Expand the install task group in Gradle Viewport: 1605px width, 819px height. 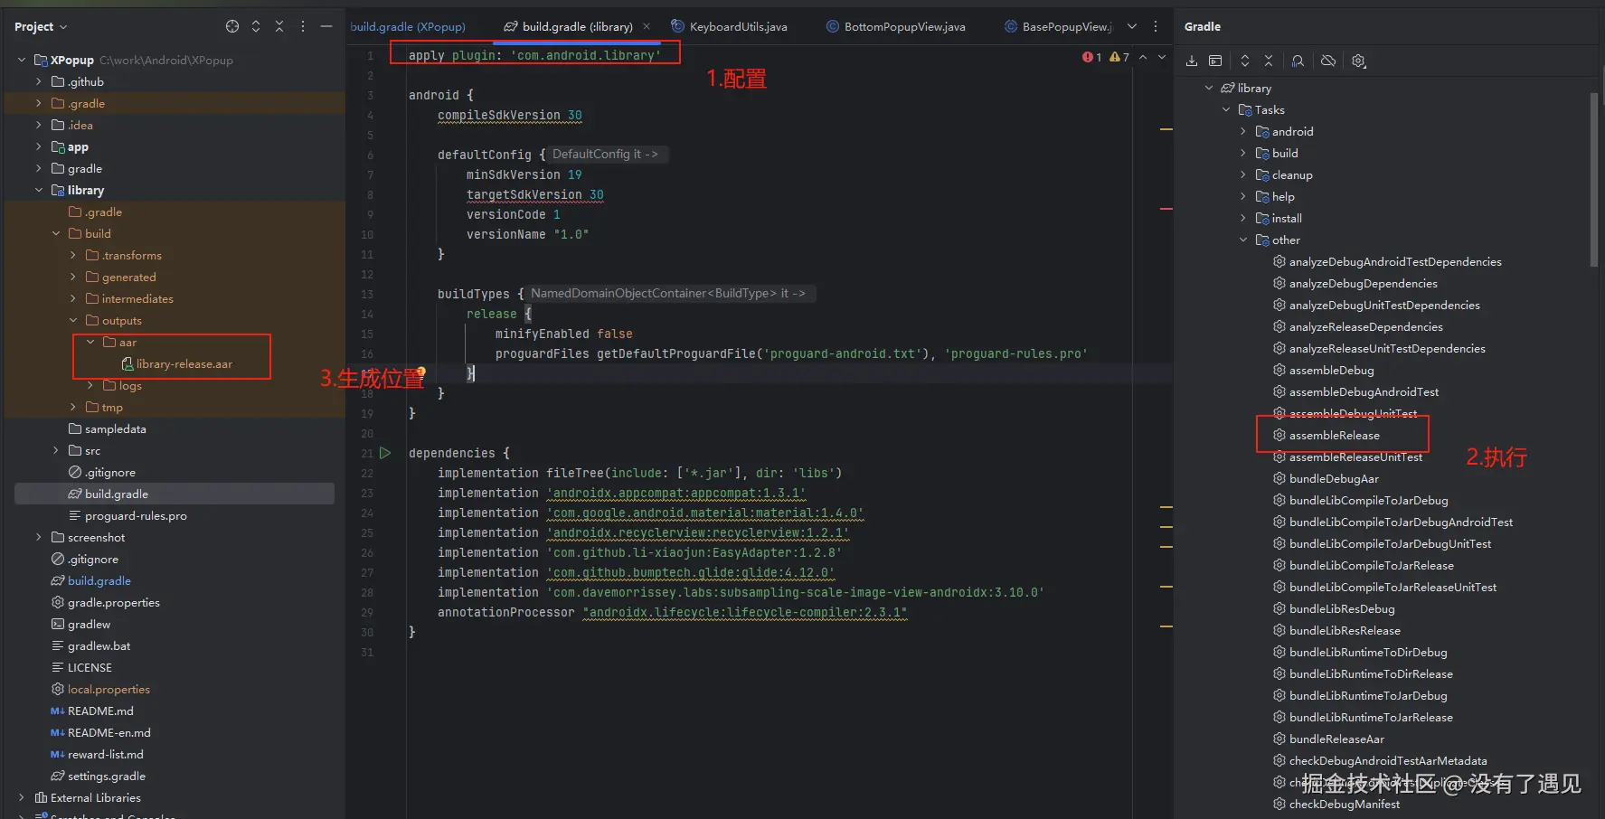tap(1243, 218)
